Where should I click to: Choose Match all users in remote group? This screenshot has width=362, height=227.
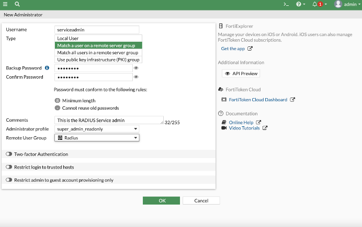[x=98, y=53]
